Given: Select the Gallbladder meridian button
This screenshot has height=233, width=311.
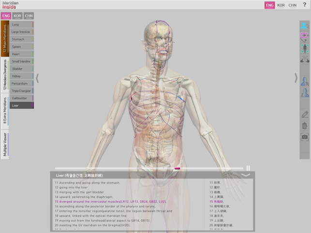Looking at the screenshot, I should (21, 98).
